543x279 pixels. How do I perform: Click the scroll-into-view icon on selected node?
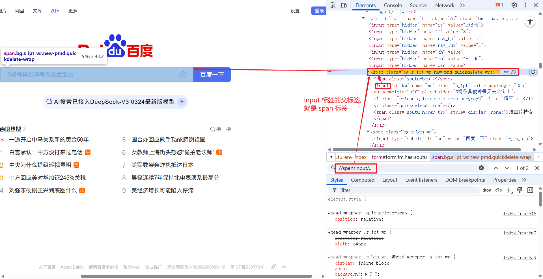pyautogui.click(x=533, y=72)
